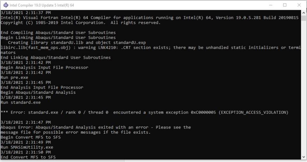Close the Intel Compiler console window

(x=299, y=5)
